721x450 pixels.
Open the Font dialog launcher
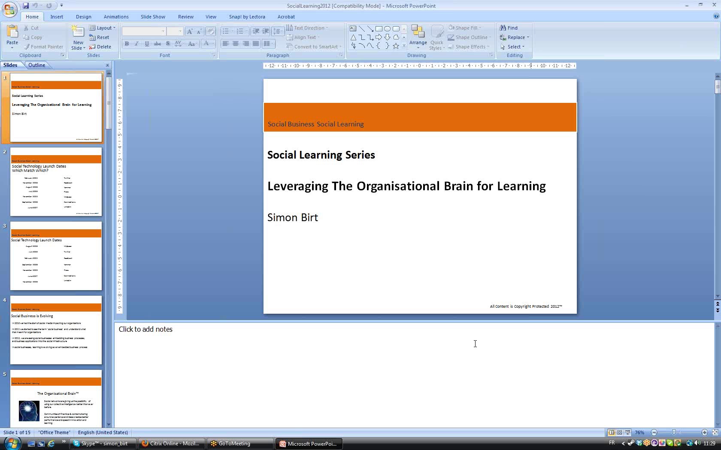point(214,55)
